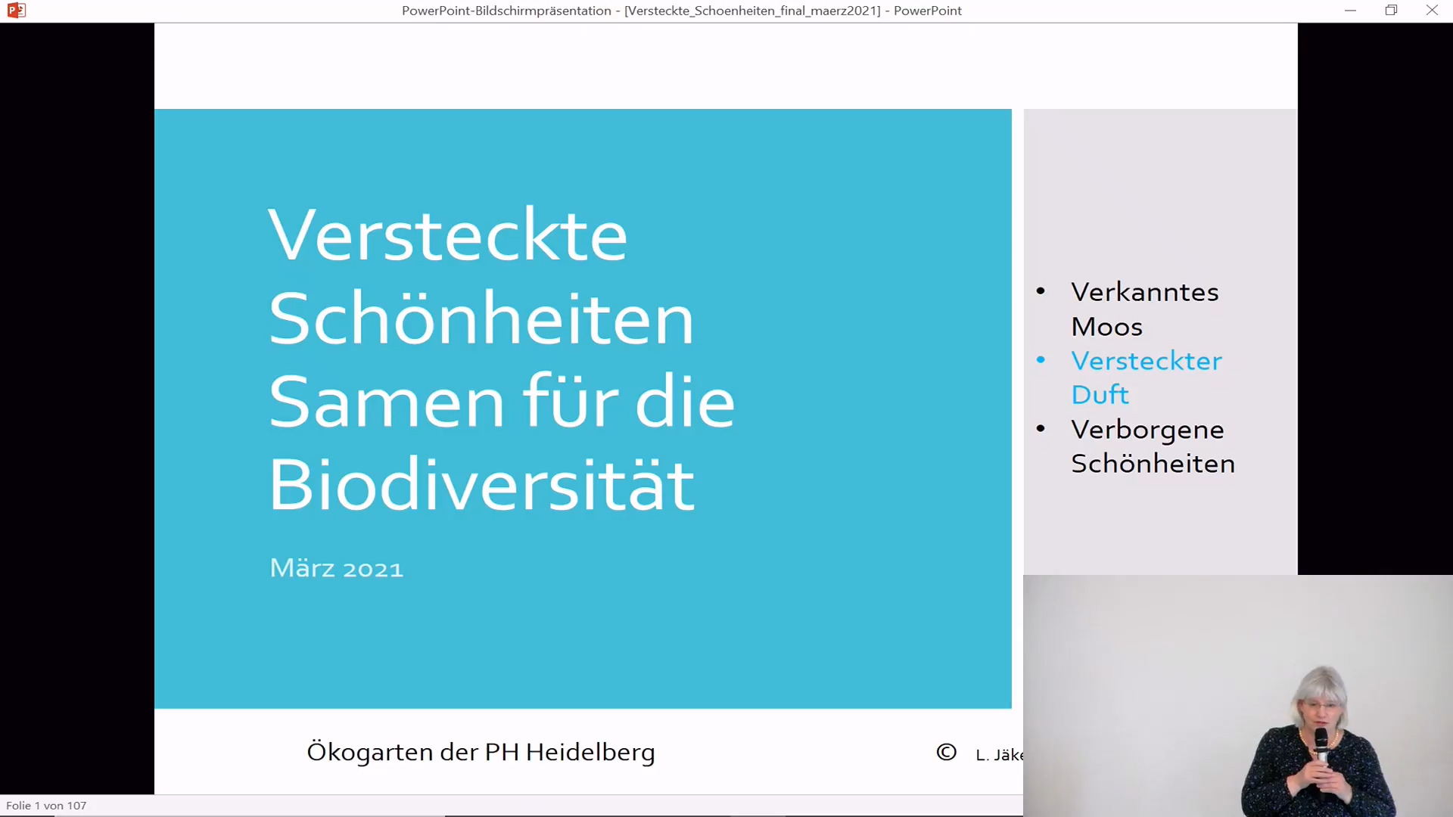Click the 'Samen für die' title line
This screenshot has height=817, width=1453.
[x=501, y=402]
